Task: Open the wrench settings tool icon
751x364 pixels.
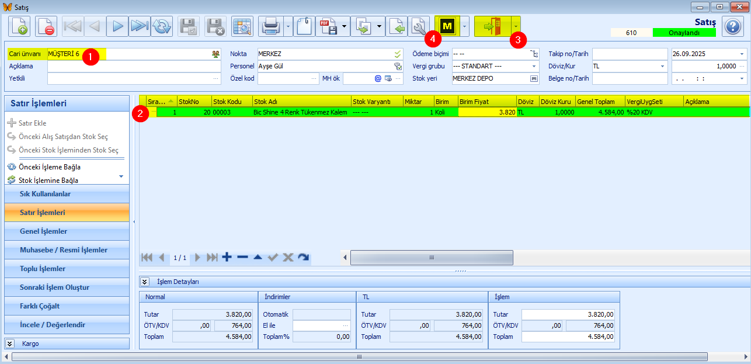Action: (x=418, y=27)
